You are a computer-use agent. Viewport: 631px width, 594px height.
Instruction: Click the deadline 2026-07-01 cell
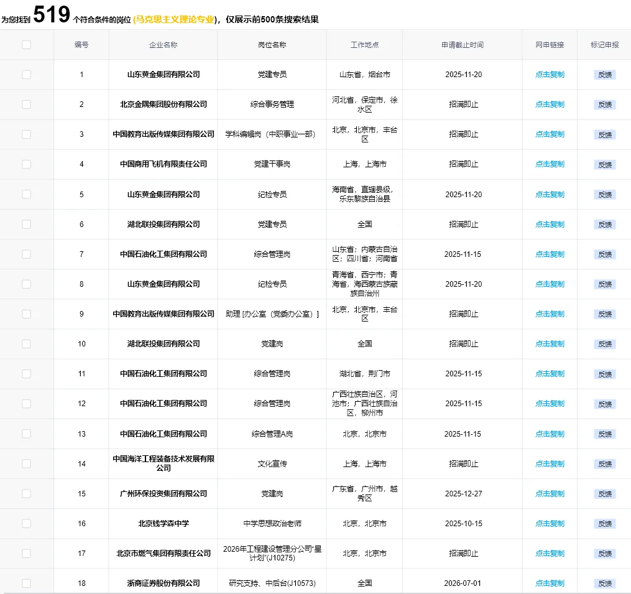point(463,583)
